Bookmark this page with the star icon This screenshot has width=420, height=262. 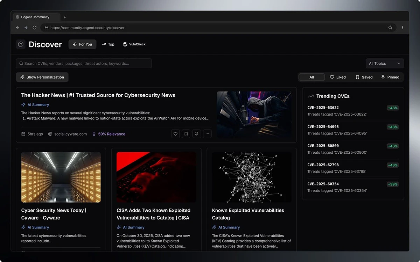click(390, 28)
